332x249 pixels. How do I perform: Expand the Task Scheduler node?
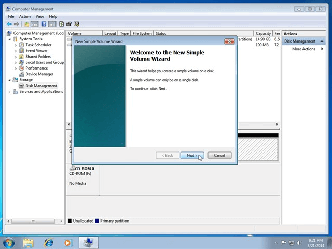tap(16, 45)
